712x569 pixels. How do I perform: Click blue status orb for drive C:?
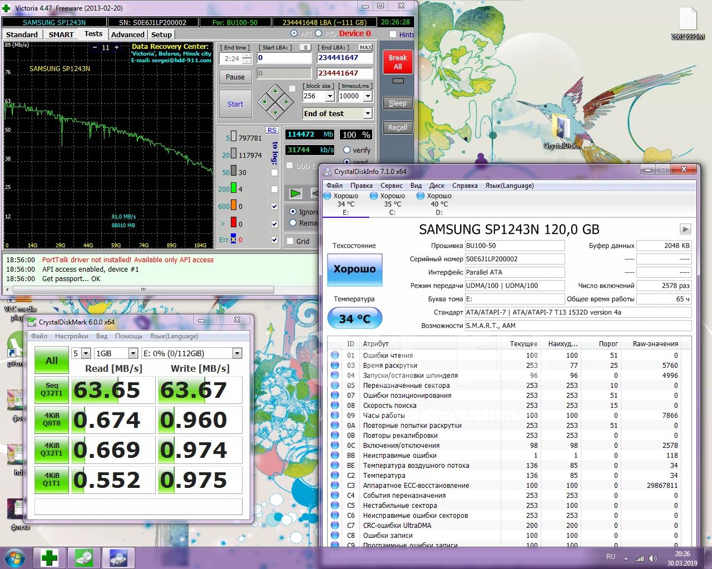pyautogui.click(x=374, y=196)
